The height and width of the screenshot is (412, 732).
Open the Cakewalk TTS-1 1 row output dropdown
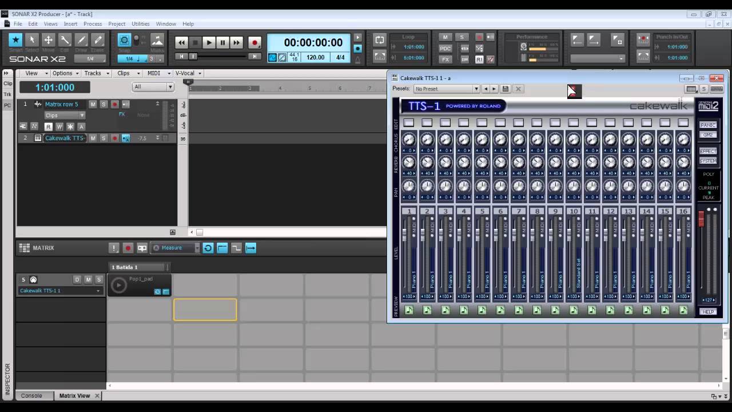tap(60, 291)
